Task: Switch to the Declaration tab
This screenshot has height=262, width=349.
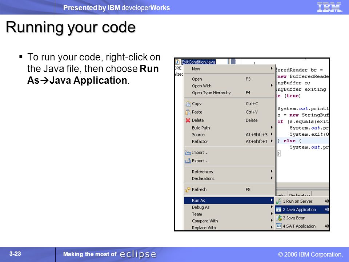Action: click(299, 195)
